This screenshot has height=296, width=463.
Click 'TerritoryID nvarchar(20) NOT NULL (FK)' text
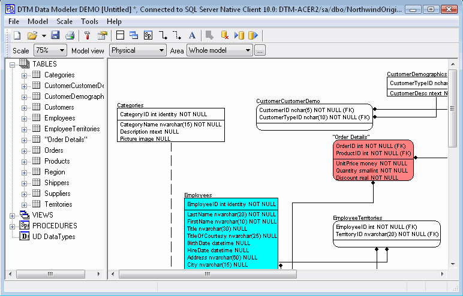pos(387,234)
